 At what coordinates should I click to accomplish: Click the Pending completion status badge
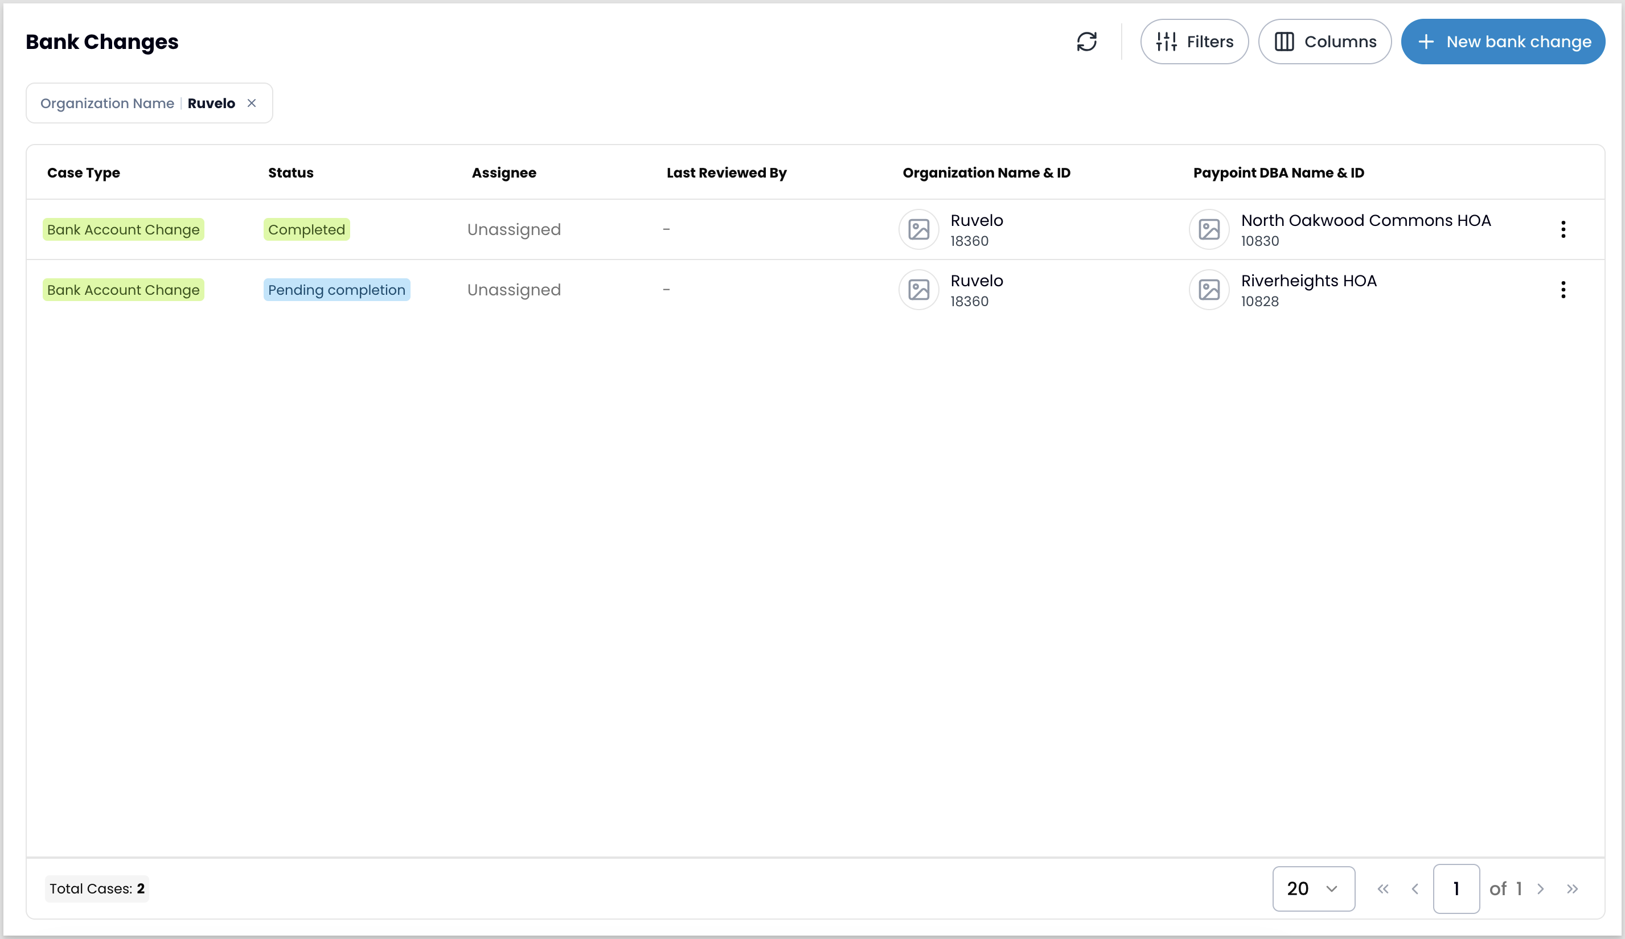tap(337, 290)
